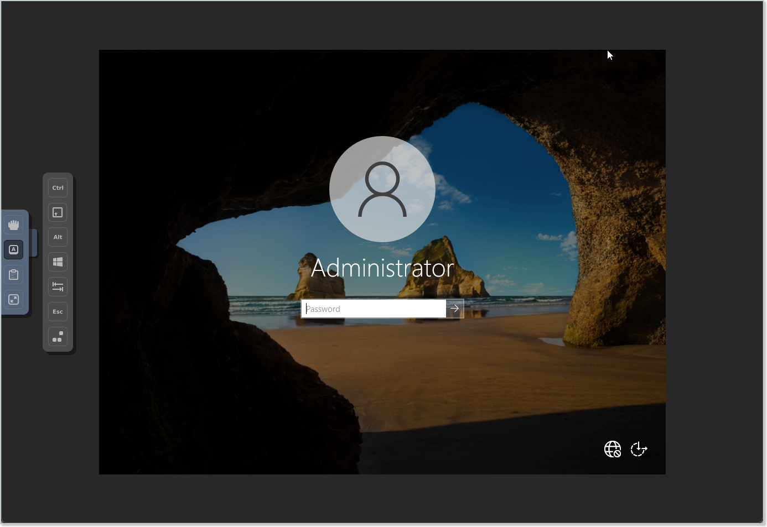This screenshot has width=767, height=527.
Task: Send the Esc key
Action: (58, 312)
